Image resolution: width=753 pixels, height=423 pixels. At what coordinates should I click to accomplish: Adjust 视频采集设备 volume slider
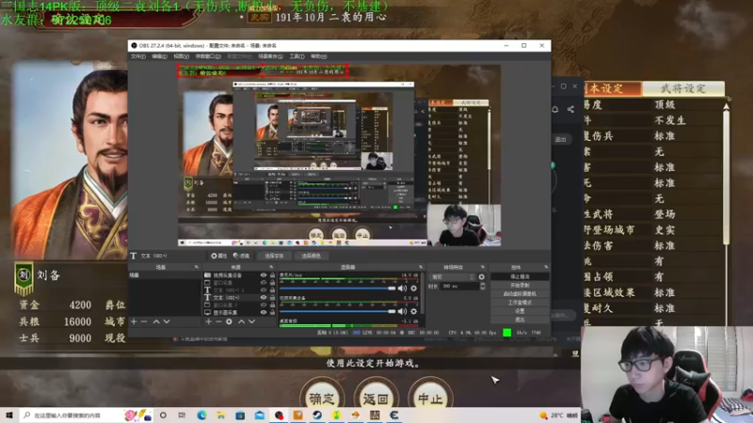pyautogui.click(x=337, y=311)
